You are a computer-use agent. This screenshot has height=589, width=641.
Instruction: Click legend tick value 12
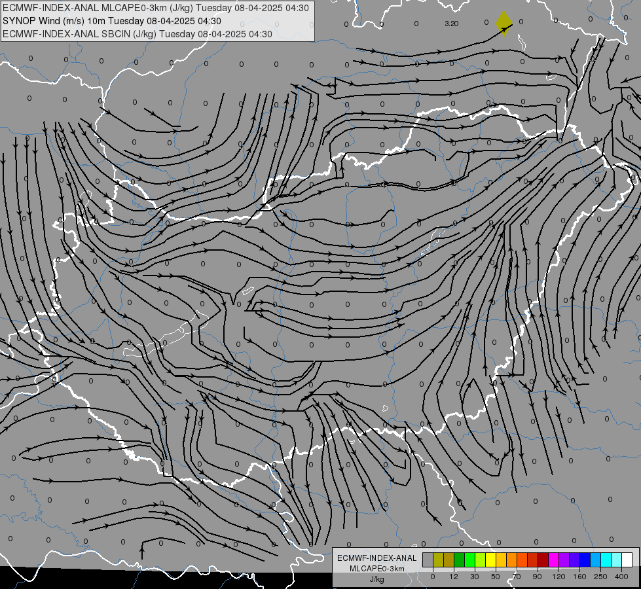tap(454, 577)
